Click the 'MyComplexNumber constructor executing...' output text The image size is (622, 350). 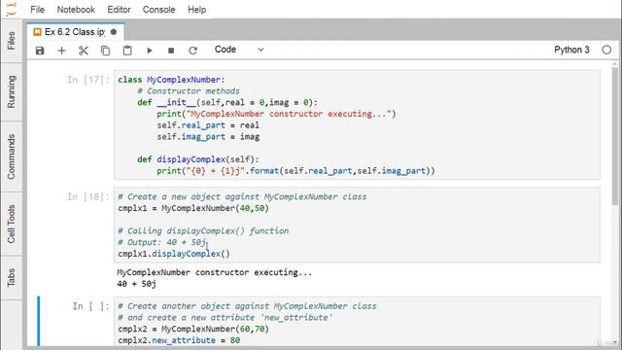pyautogui.click(x=214, y=272)
